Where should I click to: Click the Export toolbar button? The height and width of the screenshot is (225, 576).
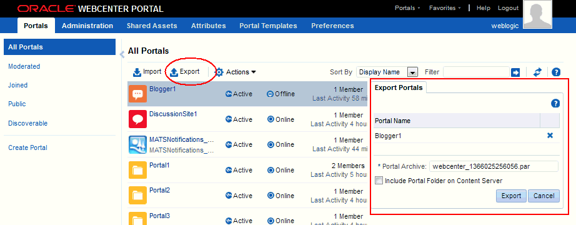[185, 72]
